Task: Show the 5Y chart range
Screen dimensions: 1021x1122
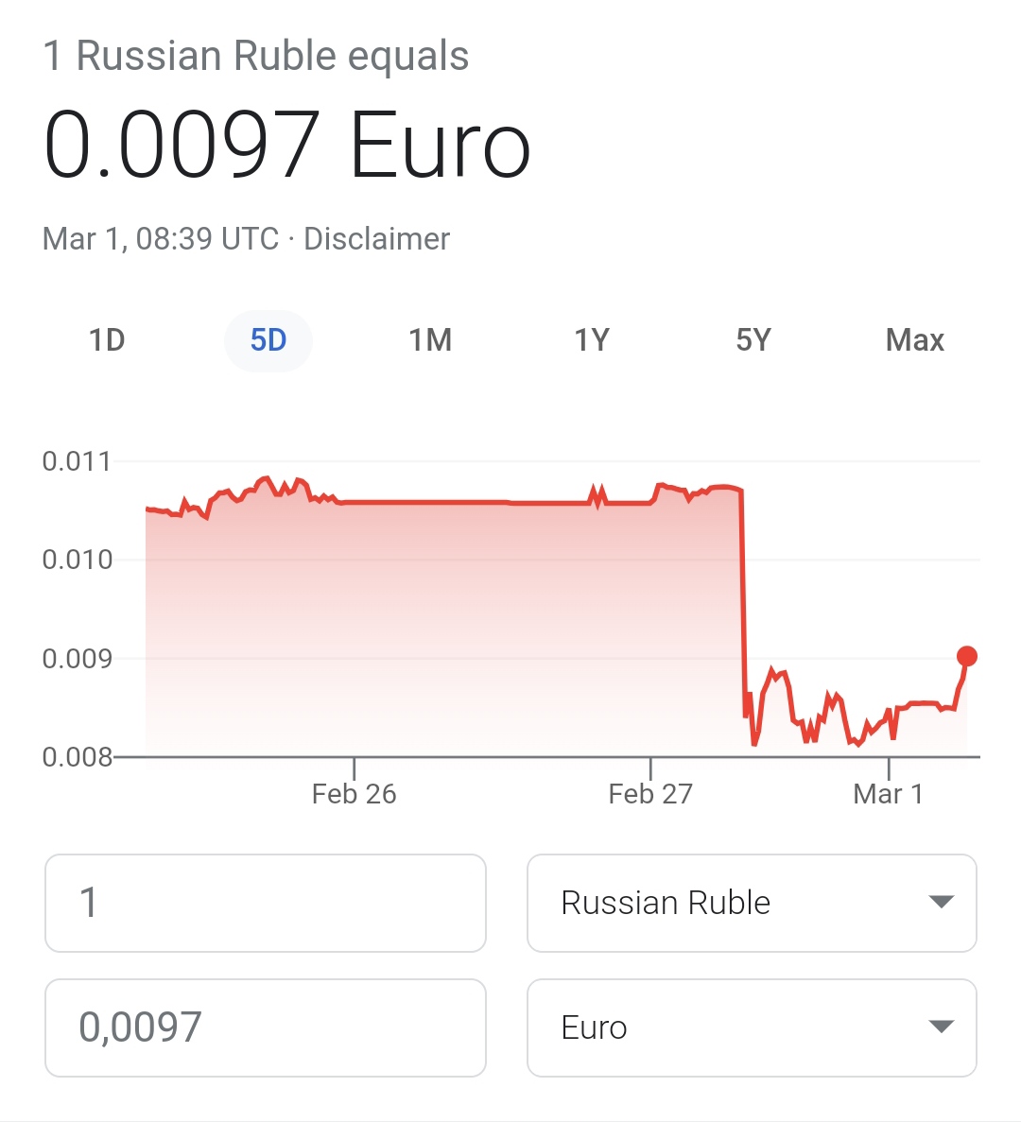Action: pos(753,340)
